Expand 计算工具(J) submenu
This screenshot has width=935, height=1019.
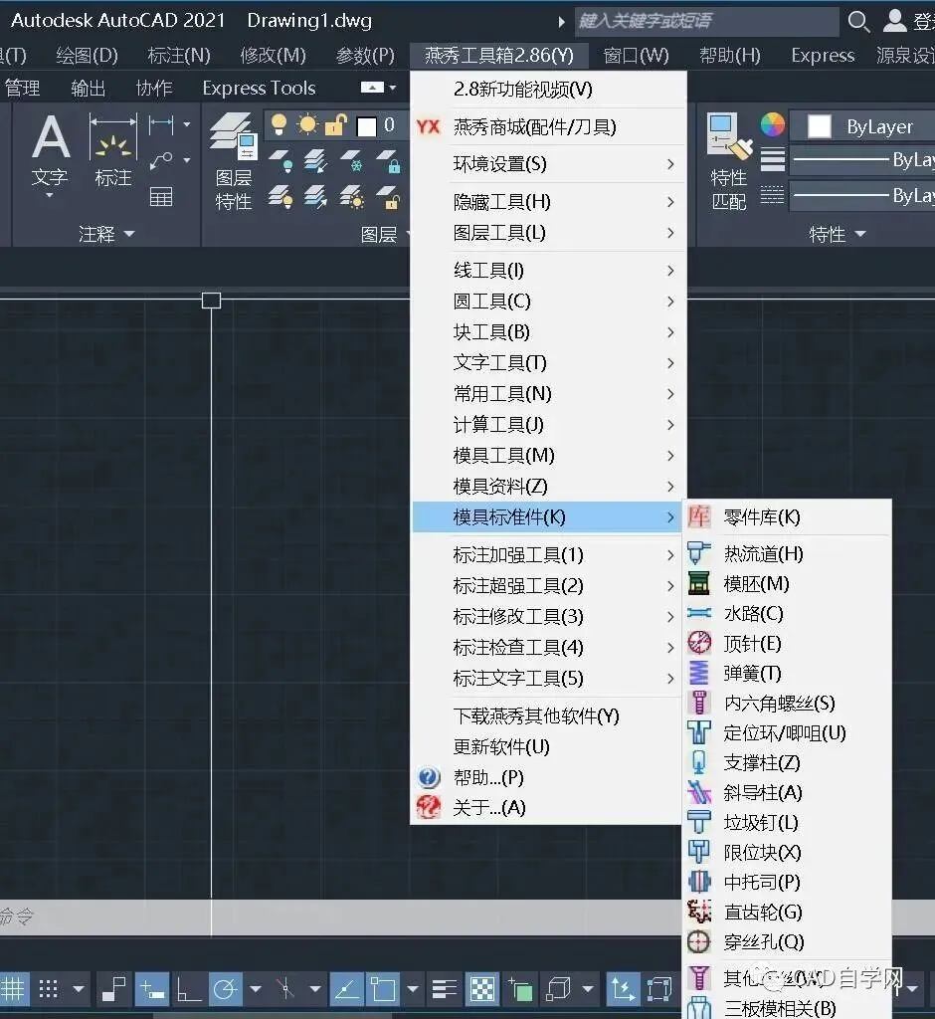548,424
